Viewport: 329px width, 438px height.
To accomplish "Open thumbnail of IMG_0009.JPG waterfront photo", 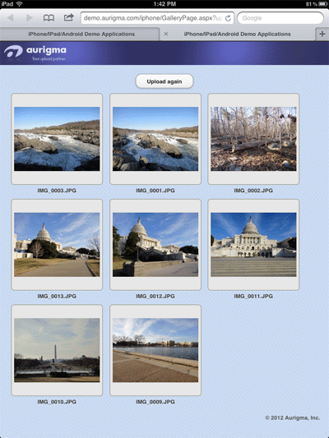I will click(155, 350).
